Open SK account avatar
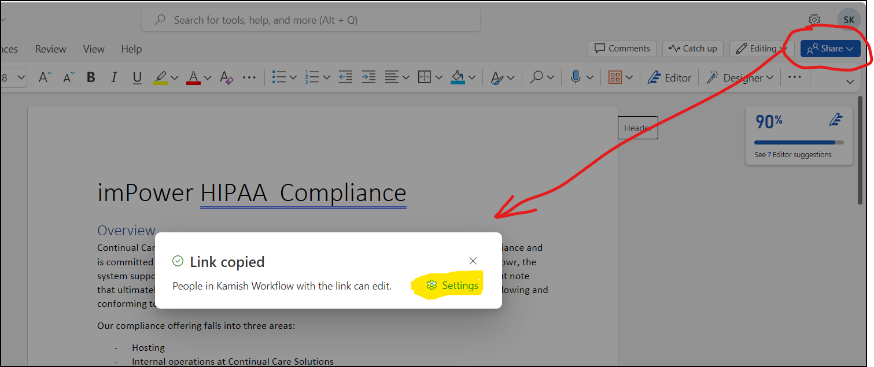Image resolution: width=874 pixels, height=367 pixels. coord(849,20)
